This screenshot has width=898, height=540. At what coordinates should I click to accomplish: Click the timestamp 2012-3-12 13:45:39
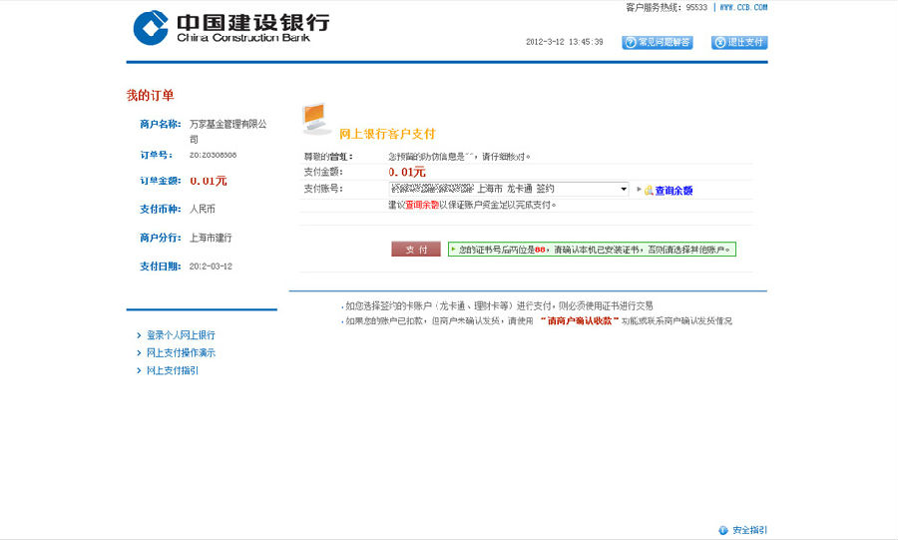point(564,42)
